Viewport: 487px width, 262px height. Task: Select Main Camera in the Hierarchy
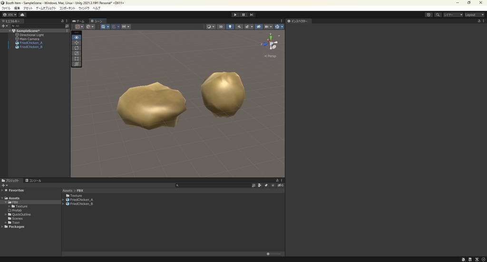pyautogui.click(x=29, y=39)
